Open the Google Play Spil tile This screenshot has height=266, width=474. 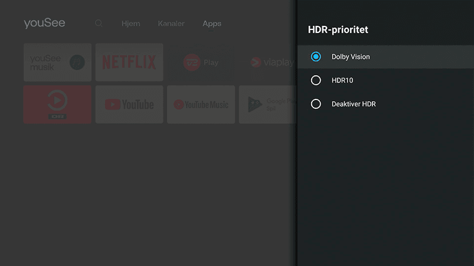[267, 104]
